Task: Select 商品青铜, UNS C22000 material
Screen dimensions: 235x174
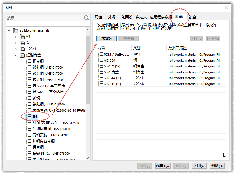Action: [x=59, y=110]
